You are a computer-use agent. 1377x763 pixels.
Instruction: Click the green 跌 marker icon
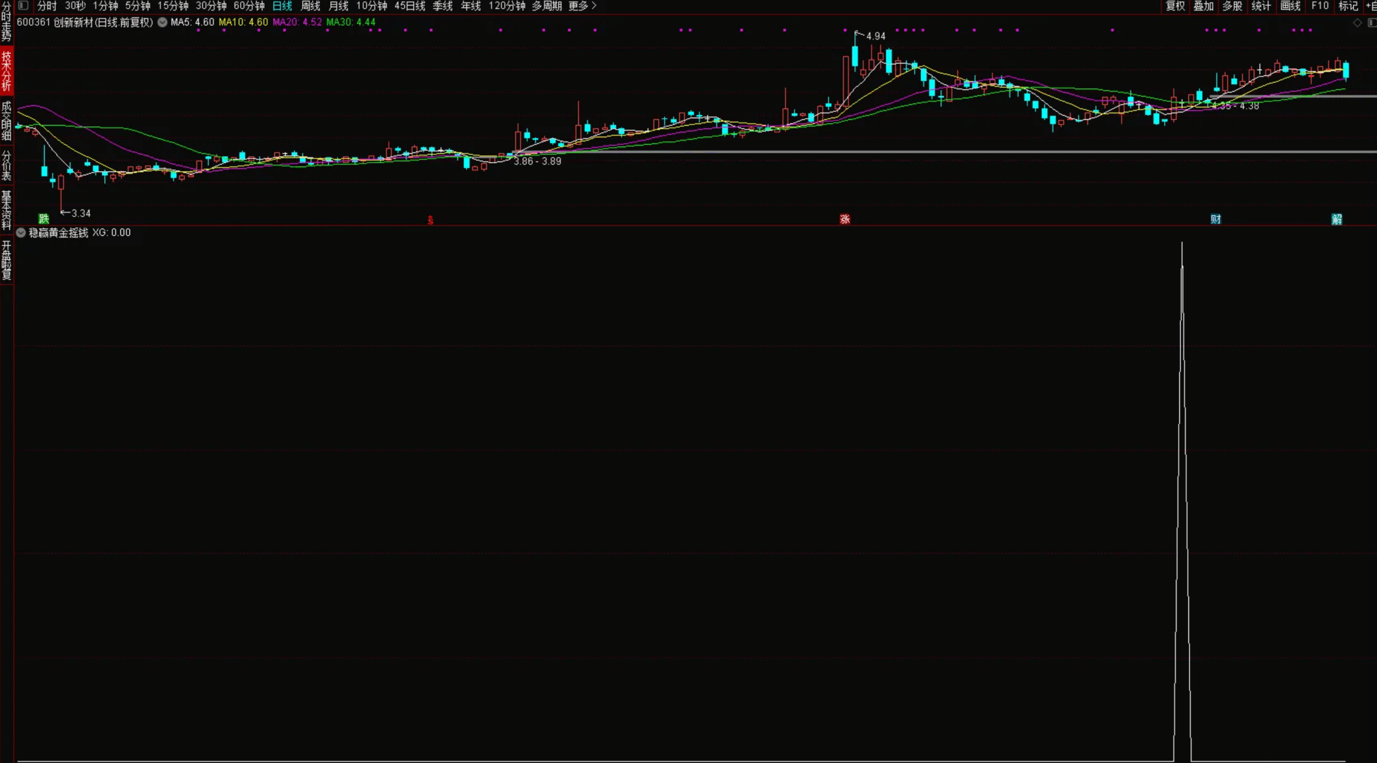(x=44, y=218)
